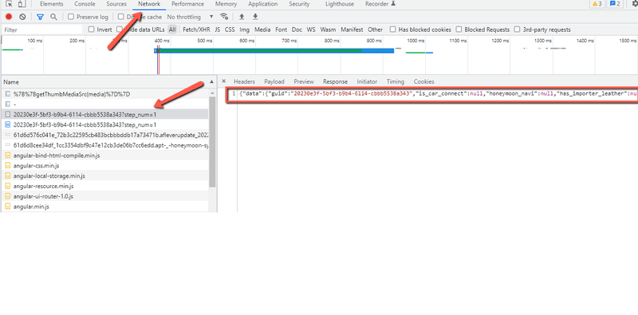Filter requests by Fetch/XHR
Viewport: 638px width, 315px height.
196,30
